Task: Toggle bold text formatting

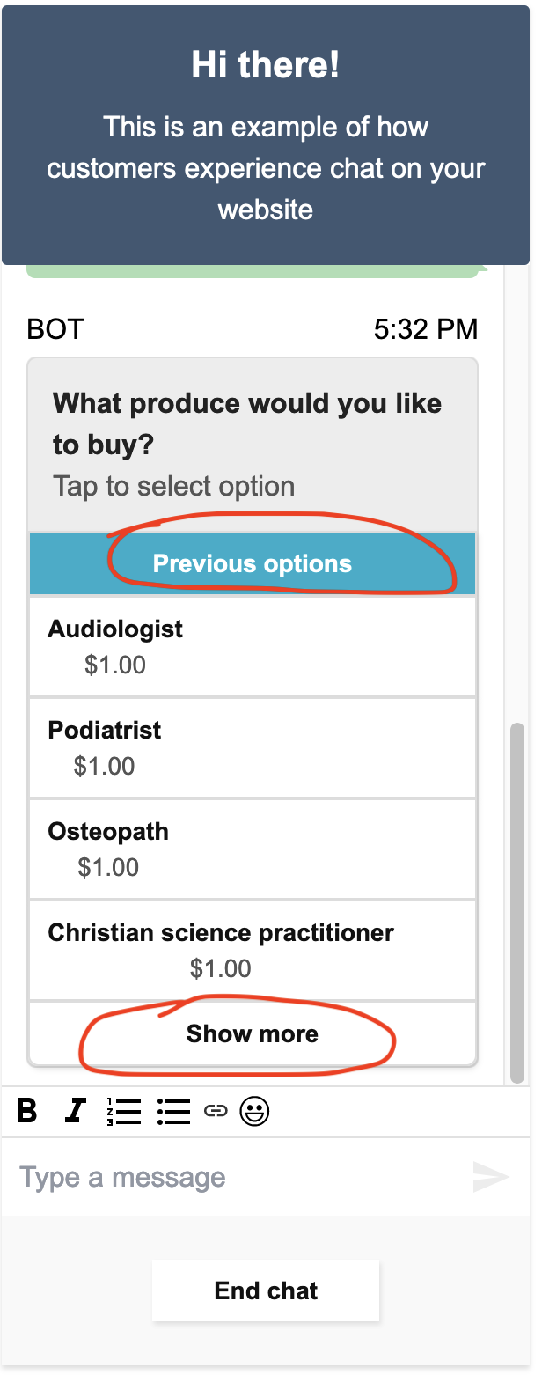Action: point(27,1112)
